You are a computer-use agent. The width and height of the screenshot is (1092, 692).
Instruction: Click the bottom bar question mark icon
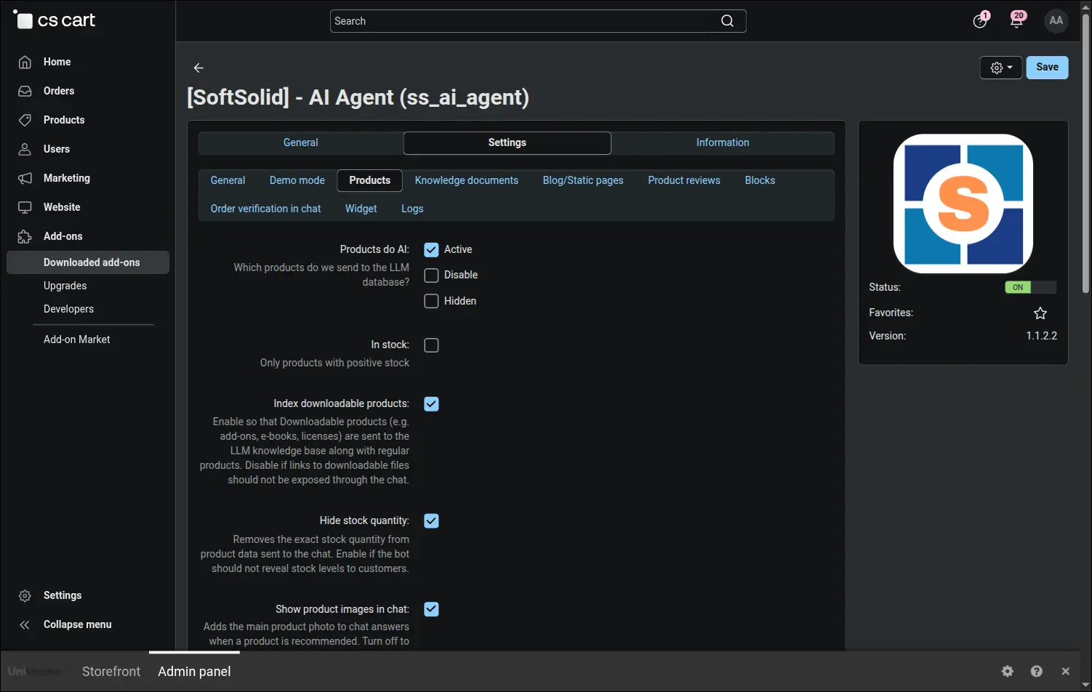(1037, 671)
